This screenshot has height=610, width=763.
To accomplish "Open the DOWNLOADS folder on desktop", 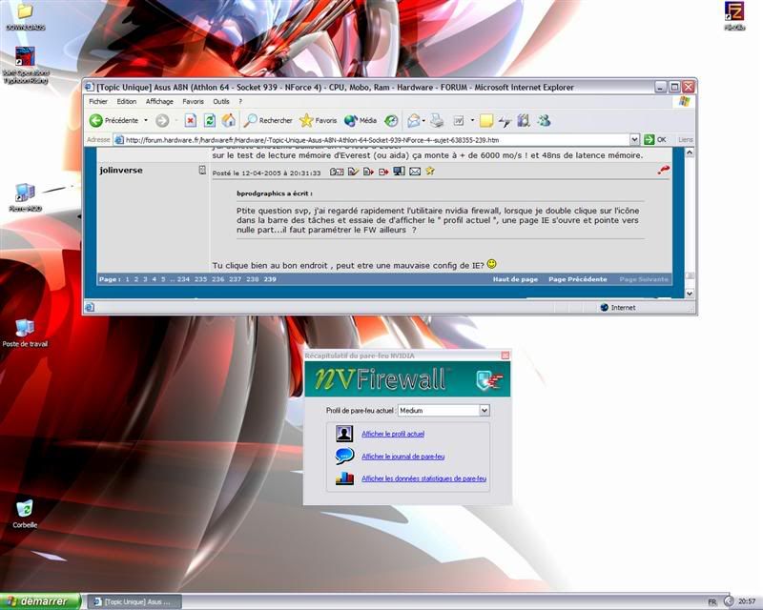I will point(25,17).
